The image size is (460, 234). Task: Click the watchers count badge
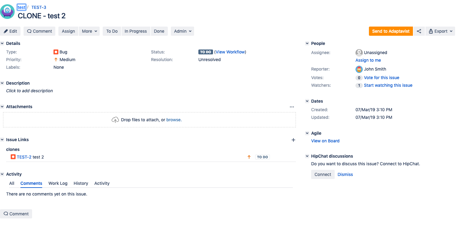[359, 86]
